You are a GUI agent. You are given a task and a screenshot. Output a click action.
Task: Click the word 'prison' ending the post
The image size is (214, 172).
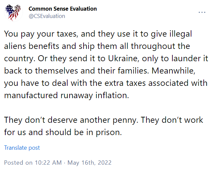[x=108, y=132]
